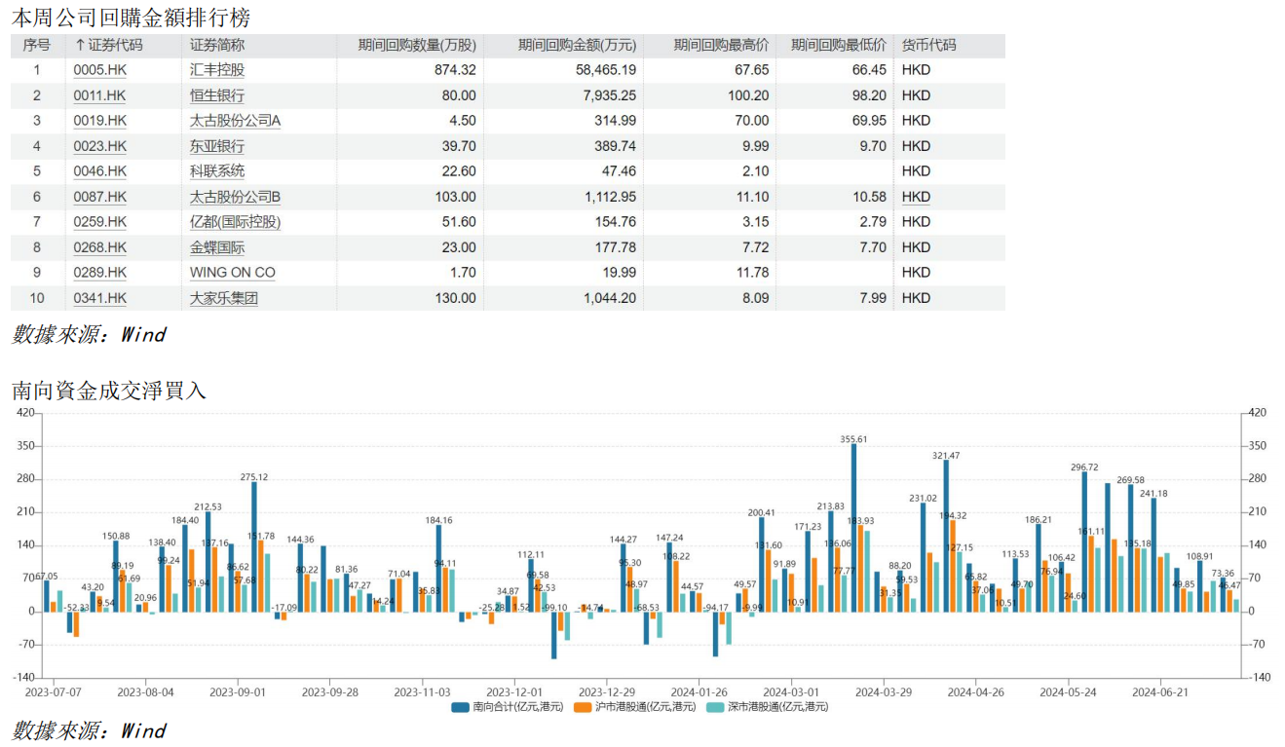
Task: Click the 275.12 bar label
Action: tap(254, 477)
